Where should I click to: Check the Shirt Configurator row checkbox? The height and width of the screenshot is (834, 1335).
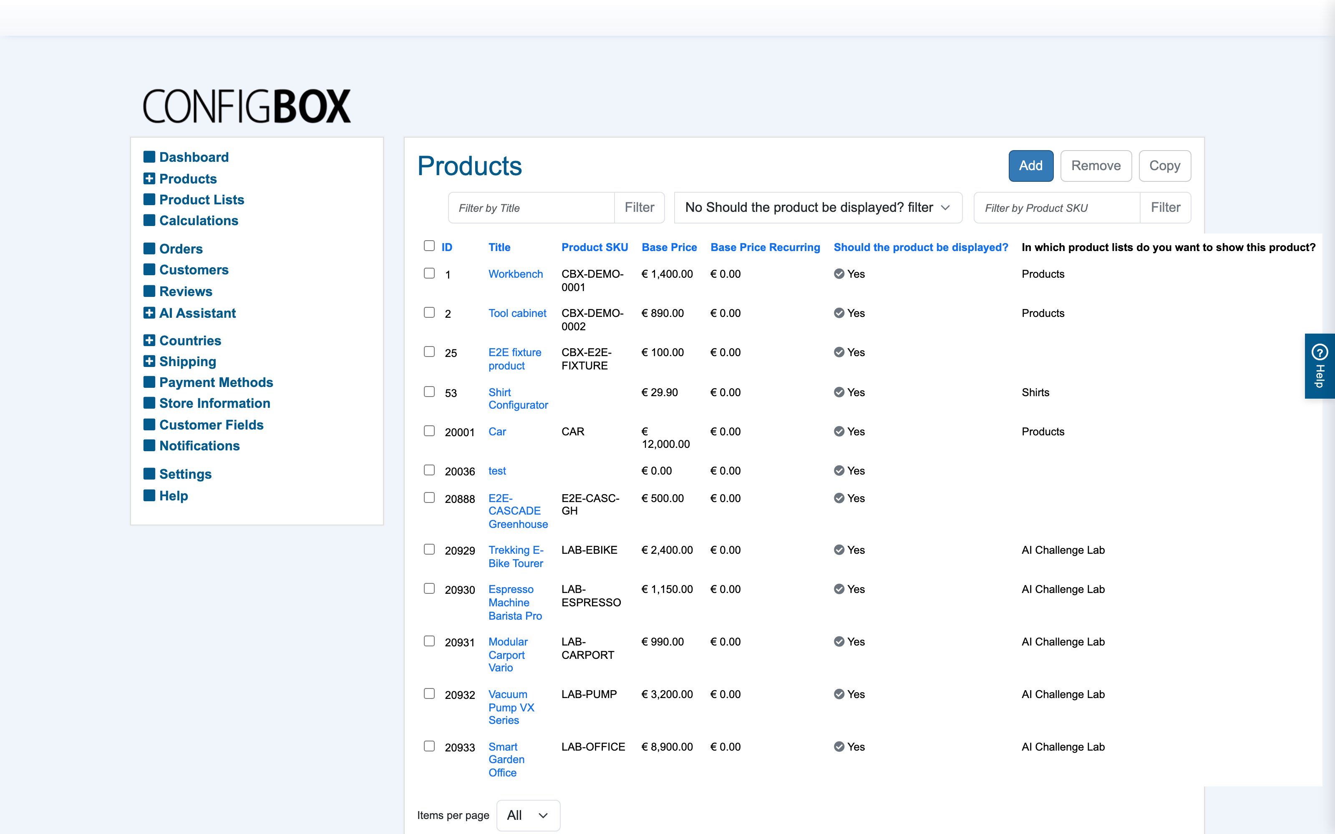tap(429, 392)
